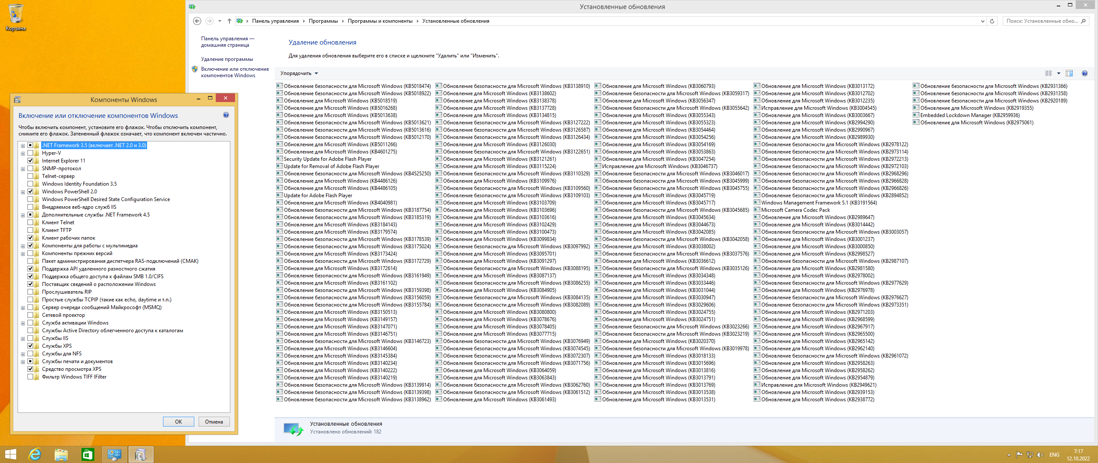Expand the .NET Framework 3.5 tree node

click(x=23, y=146)
